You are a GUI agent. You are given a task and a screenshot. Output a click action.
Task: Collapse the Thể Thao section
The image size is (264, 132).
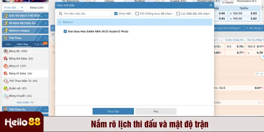click(x=46, y=38)
